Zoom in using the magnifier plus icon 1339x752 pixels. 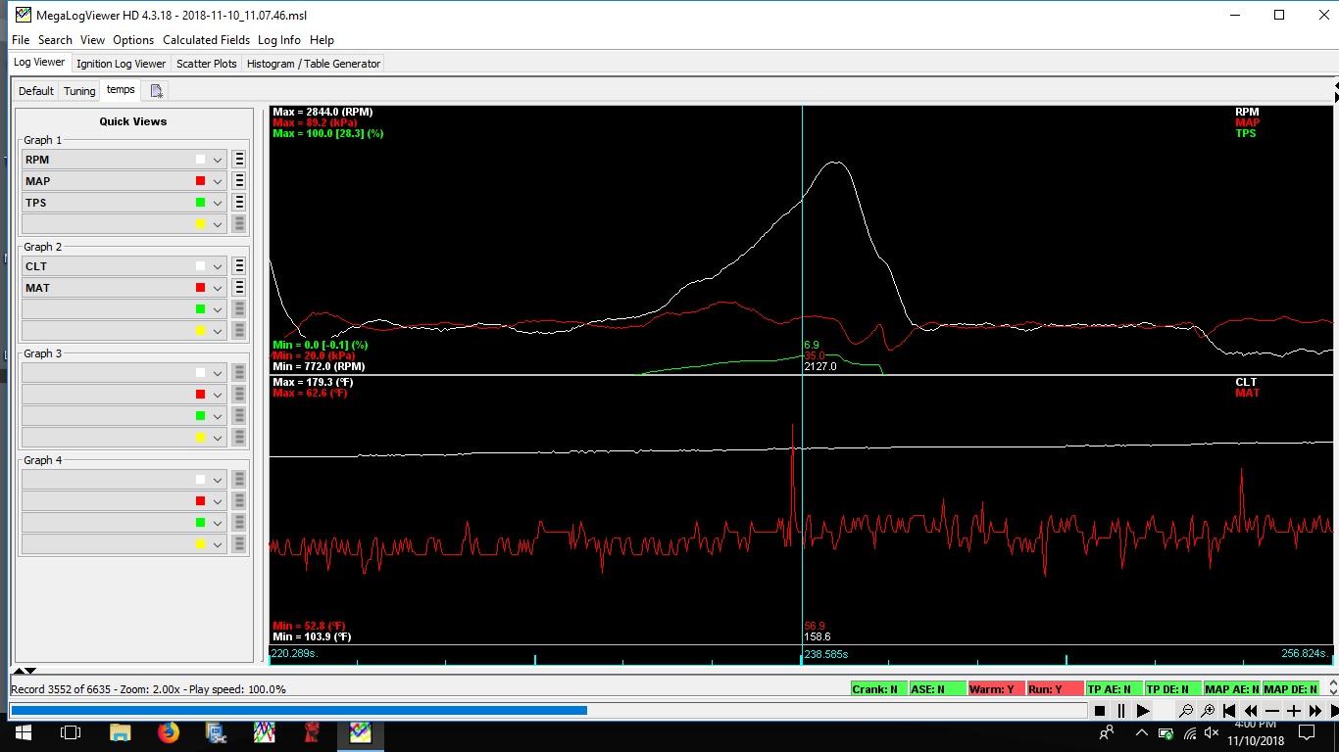pos(1208,711)
